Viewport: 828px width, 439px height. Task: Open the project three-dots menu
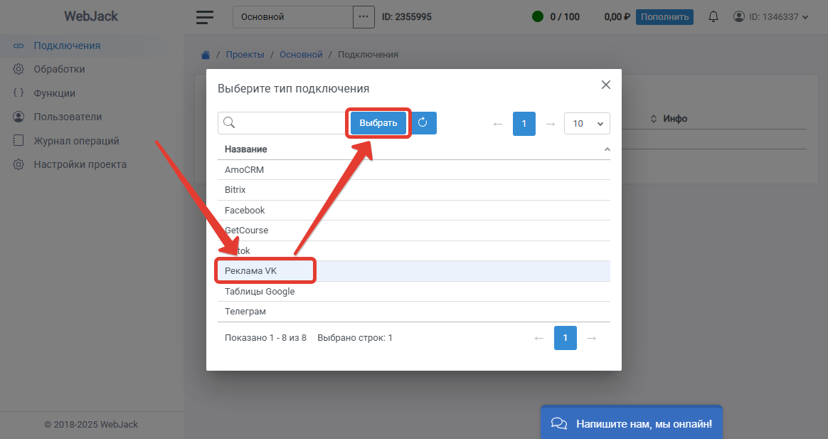(x=363, y=17)
